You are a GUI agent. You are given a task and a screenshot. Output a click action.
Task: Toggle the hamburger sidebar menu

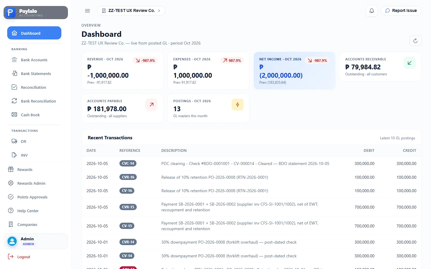tap(87, 11)
